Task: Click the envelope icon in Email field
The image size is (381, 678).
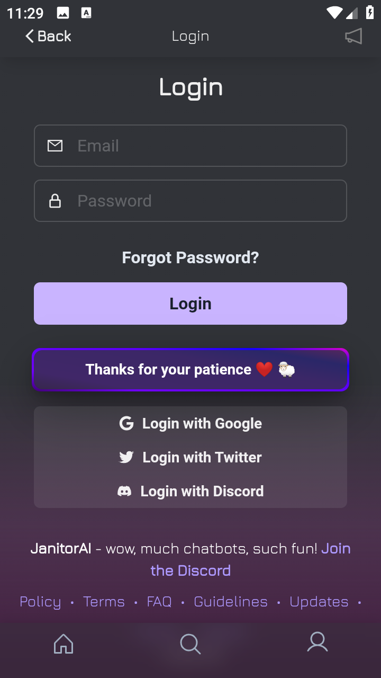Action: pyautogui.click(x=55, y=146)
